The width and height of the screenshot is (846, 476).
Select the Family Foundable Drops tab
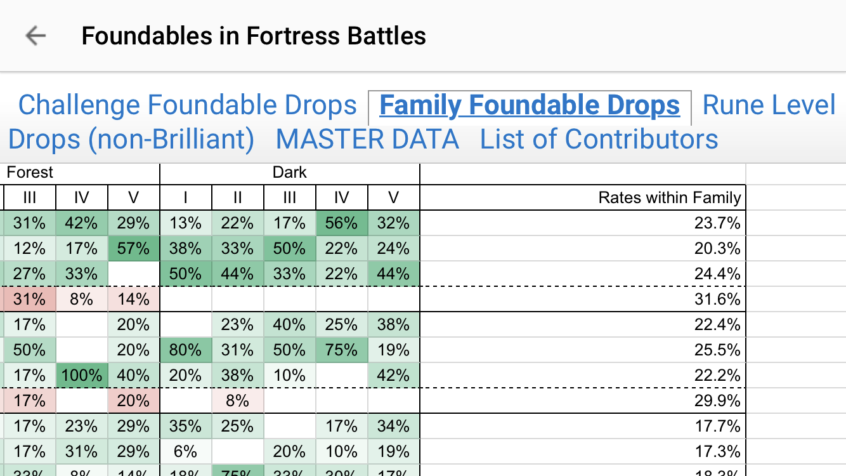(530, 105)
